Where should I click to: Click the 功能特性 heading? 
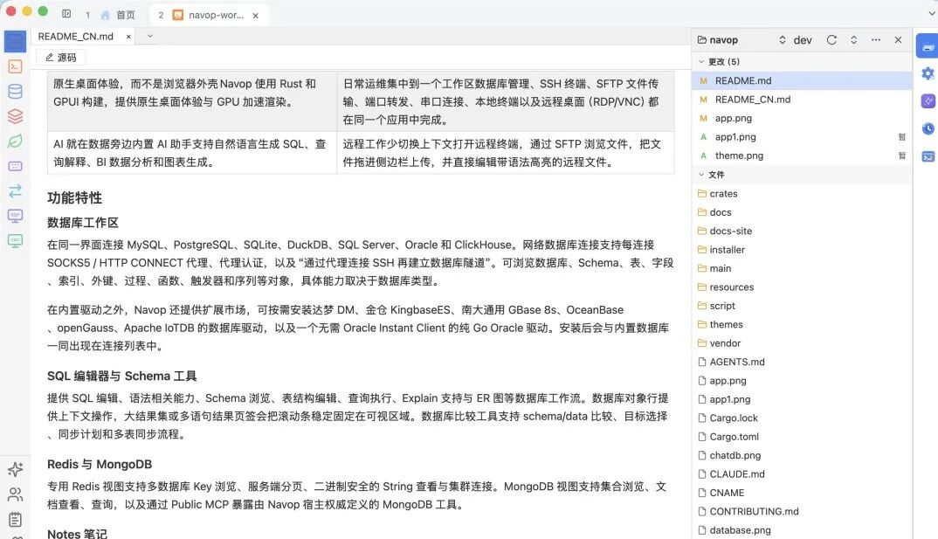point(75,198)
